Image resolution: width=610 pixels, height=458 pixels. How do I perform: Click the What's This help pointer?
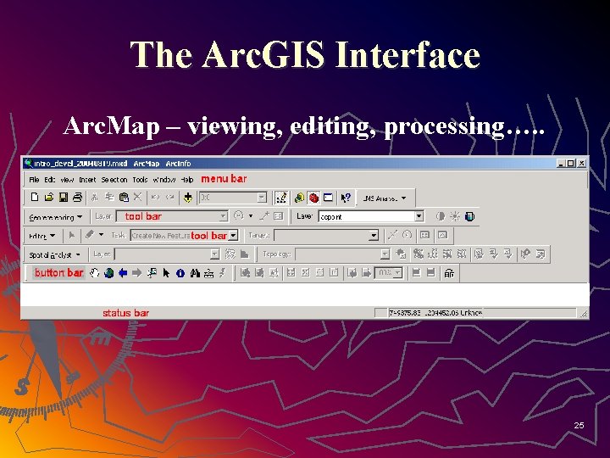[x=346, y=198]
